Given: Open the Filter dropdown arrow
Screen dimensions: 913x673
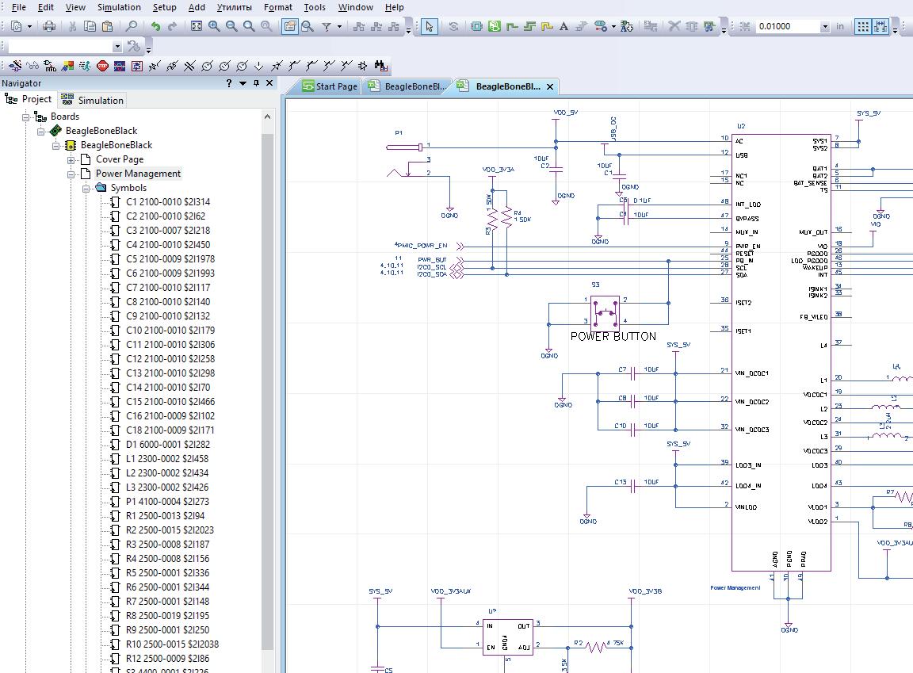Looking at the screenshot, I should [339, 26].
